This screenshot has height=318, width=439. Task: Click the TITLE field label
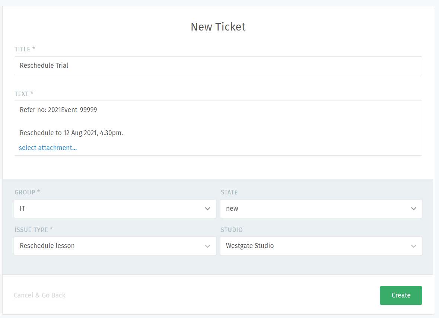click(x=25, y=49)
